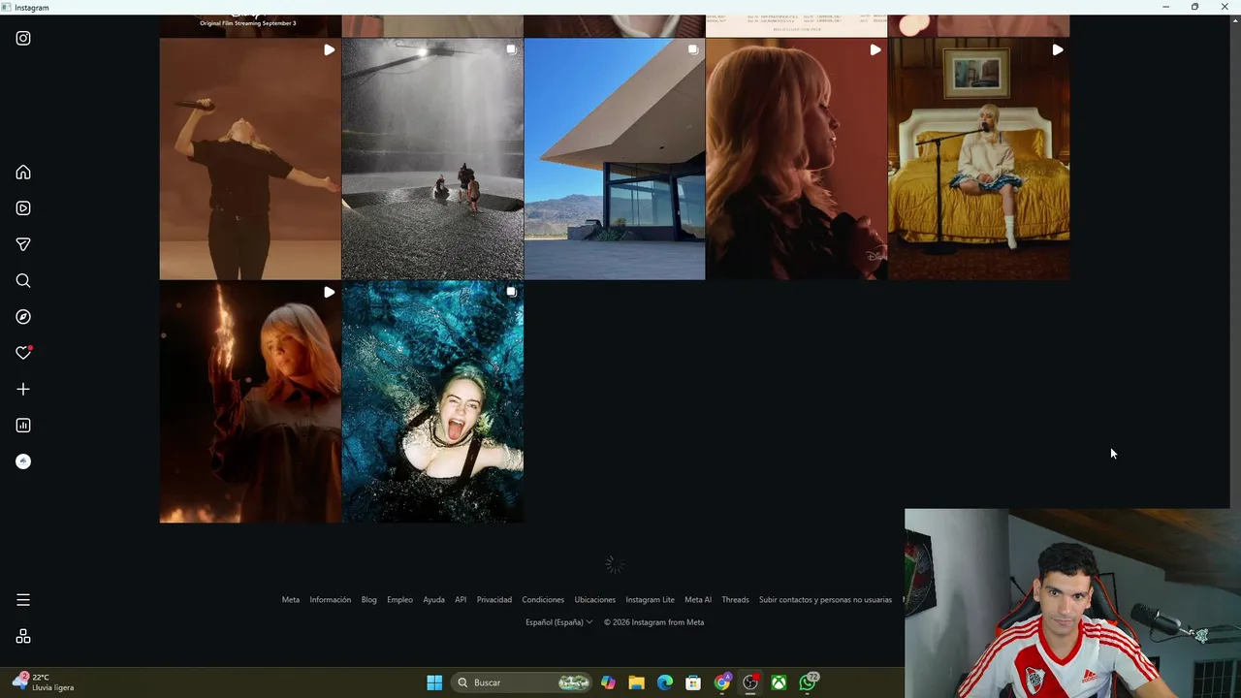
Task: Open File Explorer from taskbar
Action: 636,682
